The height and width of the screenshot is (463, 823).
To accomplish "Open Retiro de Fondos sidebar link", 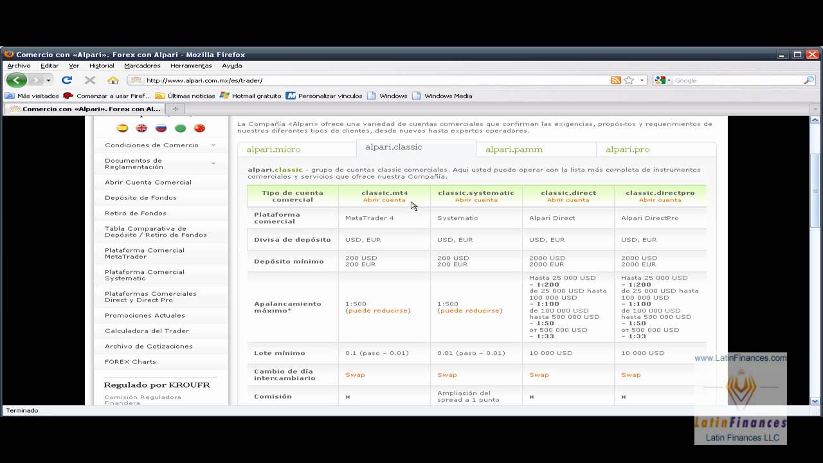I will click(135, 213).
